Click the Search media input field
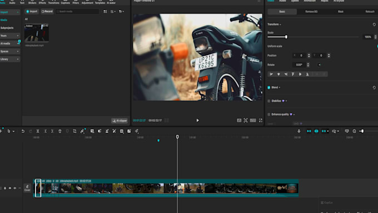This screenshot has width=378, height=213. click(x=77, y=11)
